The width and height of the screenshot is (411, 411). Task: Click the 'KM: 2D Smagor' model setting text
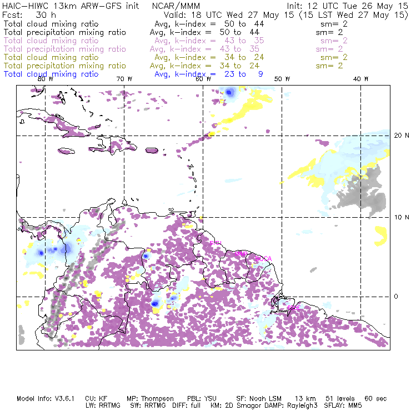[237, 405]
